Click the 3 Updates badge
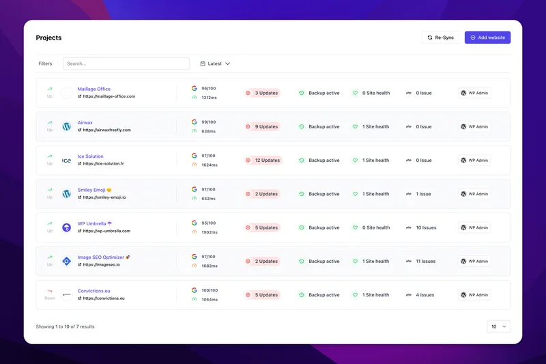Viewport: 546px width, 364px height. (262, 93)
